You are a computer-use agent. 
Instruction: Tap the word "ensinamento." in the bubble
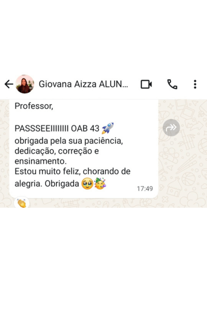point(40,161)
